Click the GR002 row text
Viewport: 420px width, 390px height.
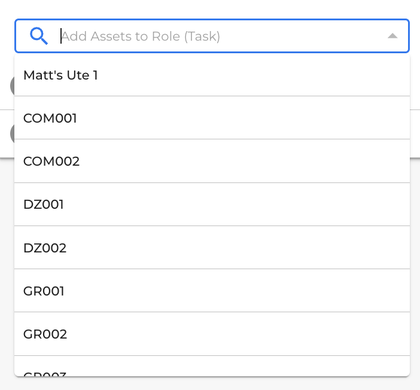[x=45, y=334]
